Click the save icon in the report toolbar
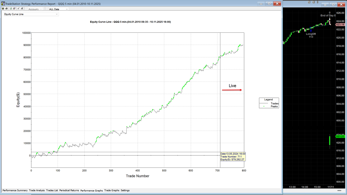This screenshot has height=195, width=347. tap(3, 8)
